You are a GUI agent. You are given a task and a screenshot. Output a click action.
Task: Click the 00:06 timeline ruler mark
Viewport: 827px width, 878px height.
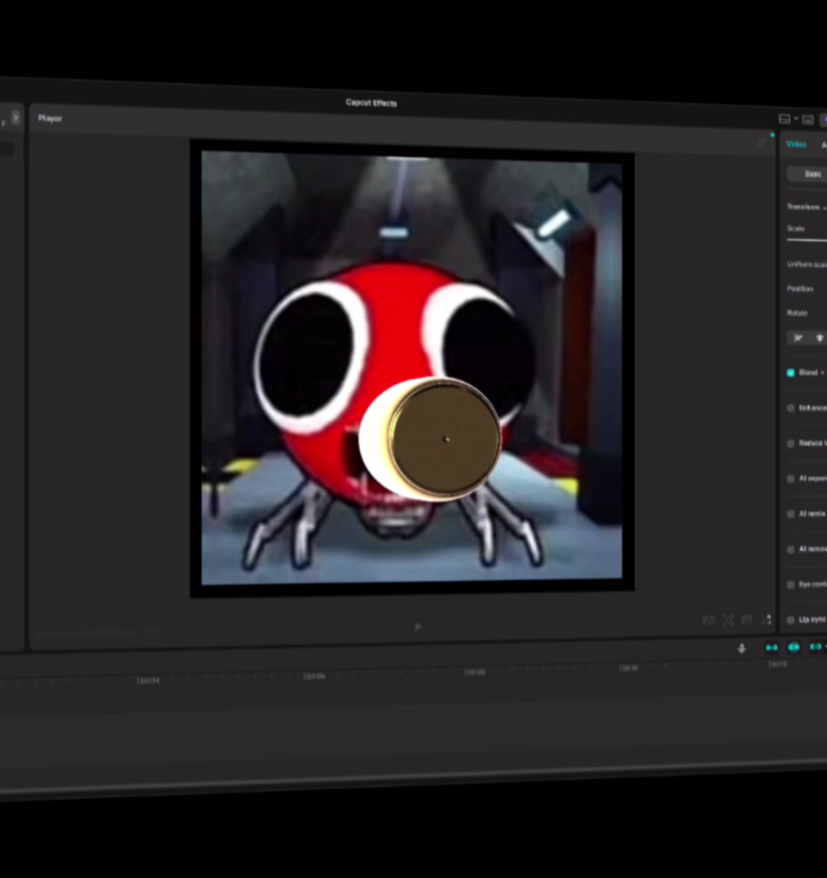tap(314, 676)
